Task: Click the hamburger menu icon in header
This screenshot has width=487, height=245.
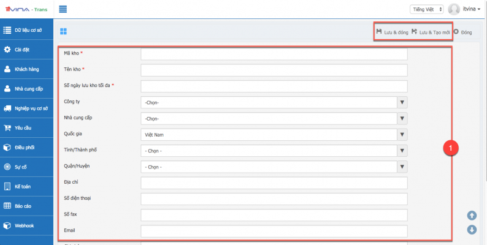Action: (x=63, y=9)
